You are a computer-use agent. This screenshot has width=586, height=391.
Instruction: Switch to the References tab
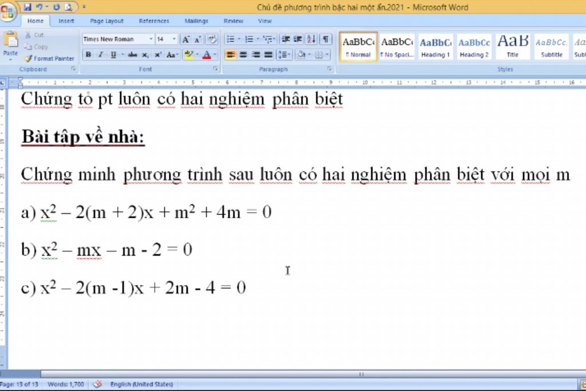pos(154,21)
